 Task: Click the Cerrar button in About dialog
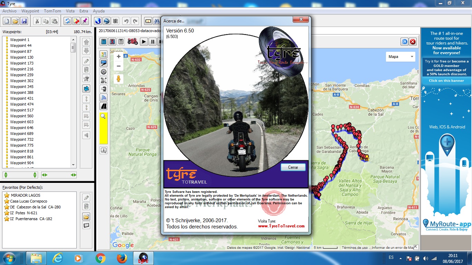[x=293, y=167]
